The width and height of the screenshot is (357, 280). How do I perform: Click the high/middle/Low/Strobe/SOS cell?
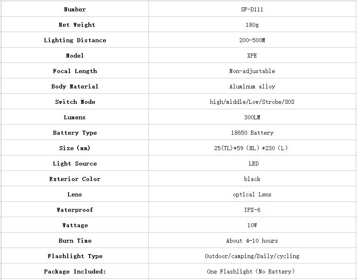pos(252,101)
